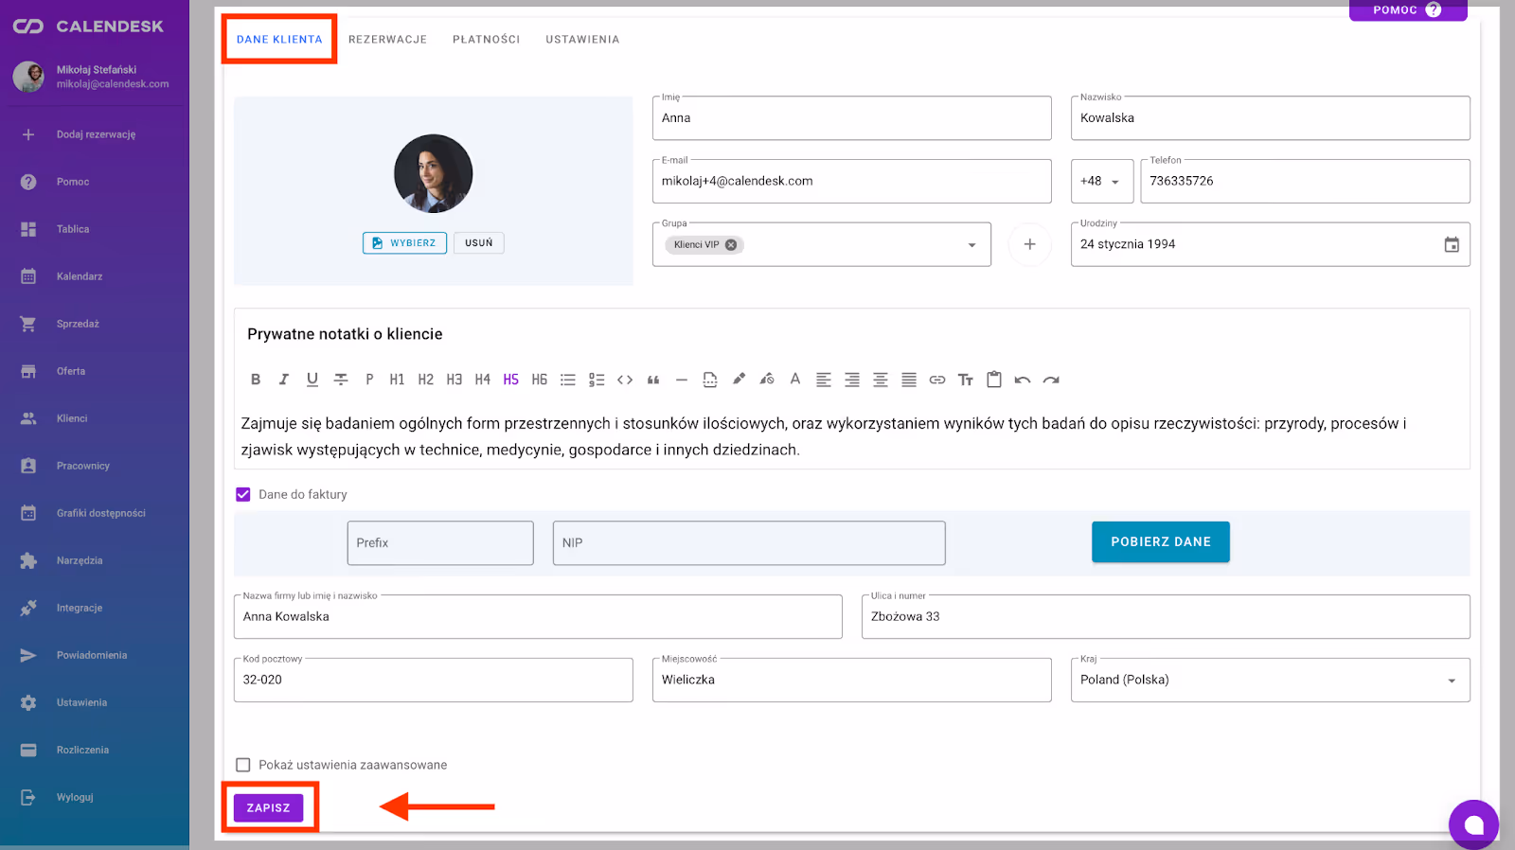Viewport: 1515px width, 850px height.
Task: Switch to the Dane klienta tab
Action: click(279, 40)
